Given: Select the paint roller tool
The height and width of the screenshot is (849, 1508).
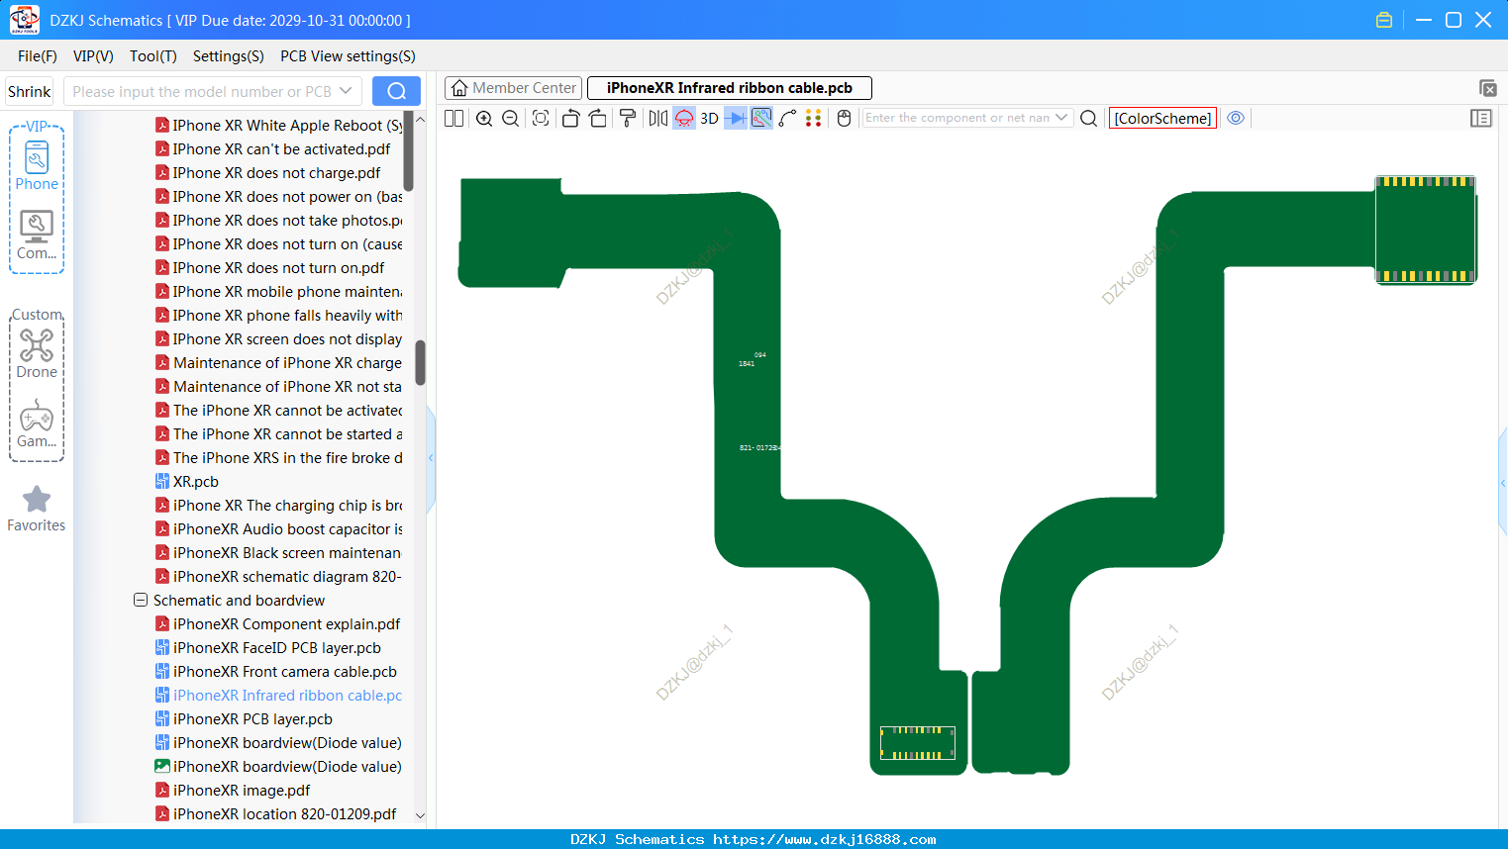Looking at the screenshot, I should [628, 118].
